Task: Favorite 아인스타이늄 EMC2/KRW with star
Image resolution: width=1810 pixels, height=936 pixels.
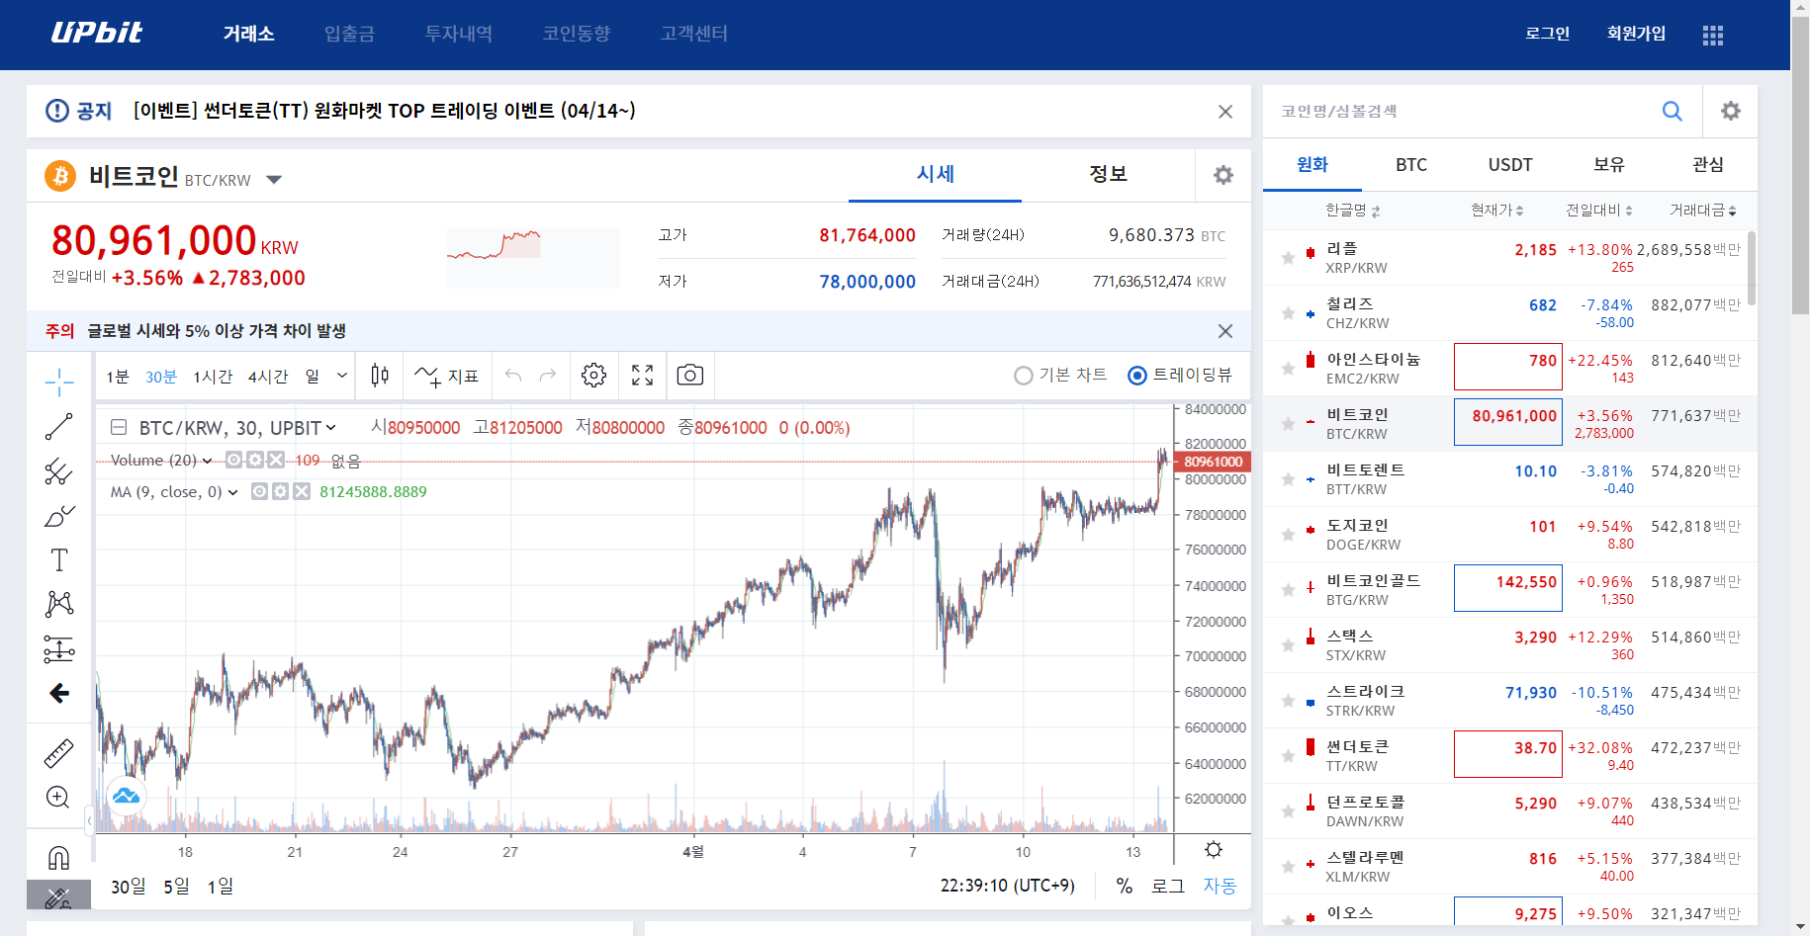Action: [1288, 369]
